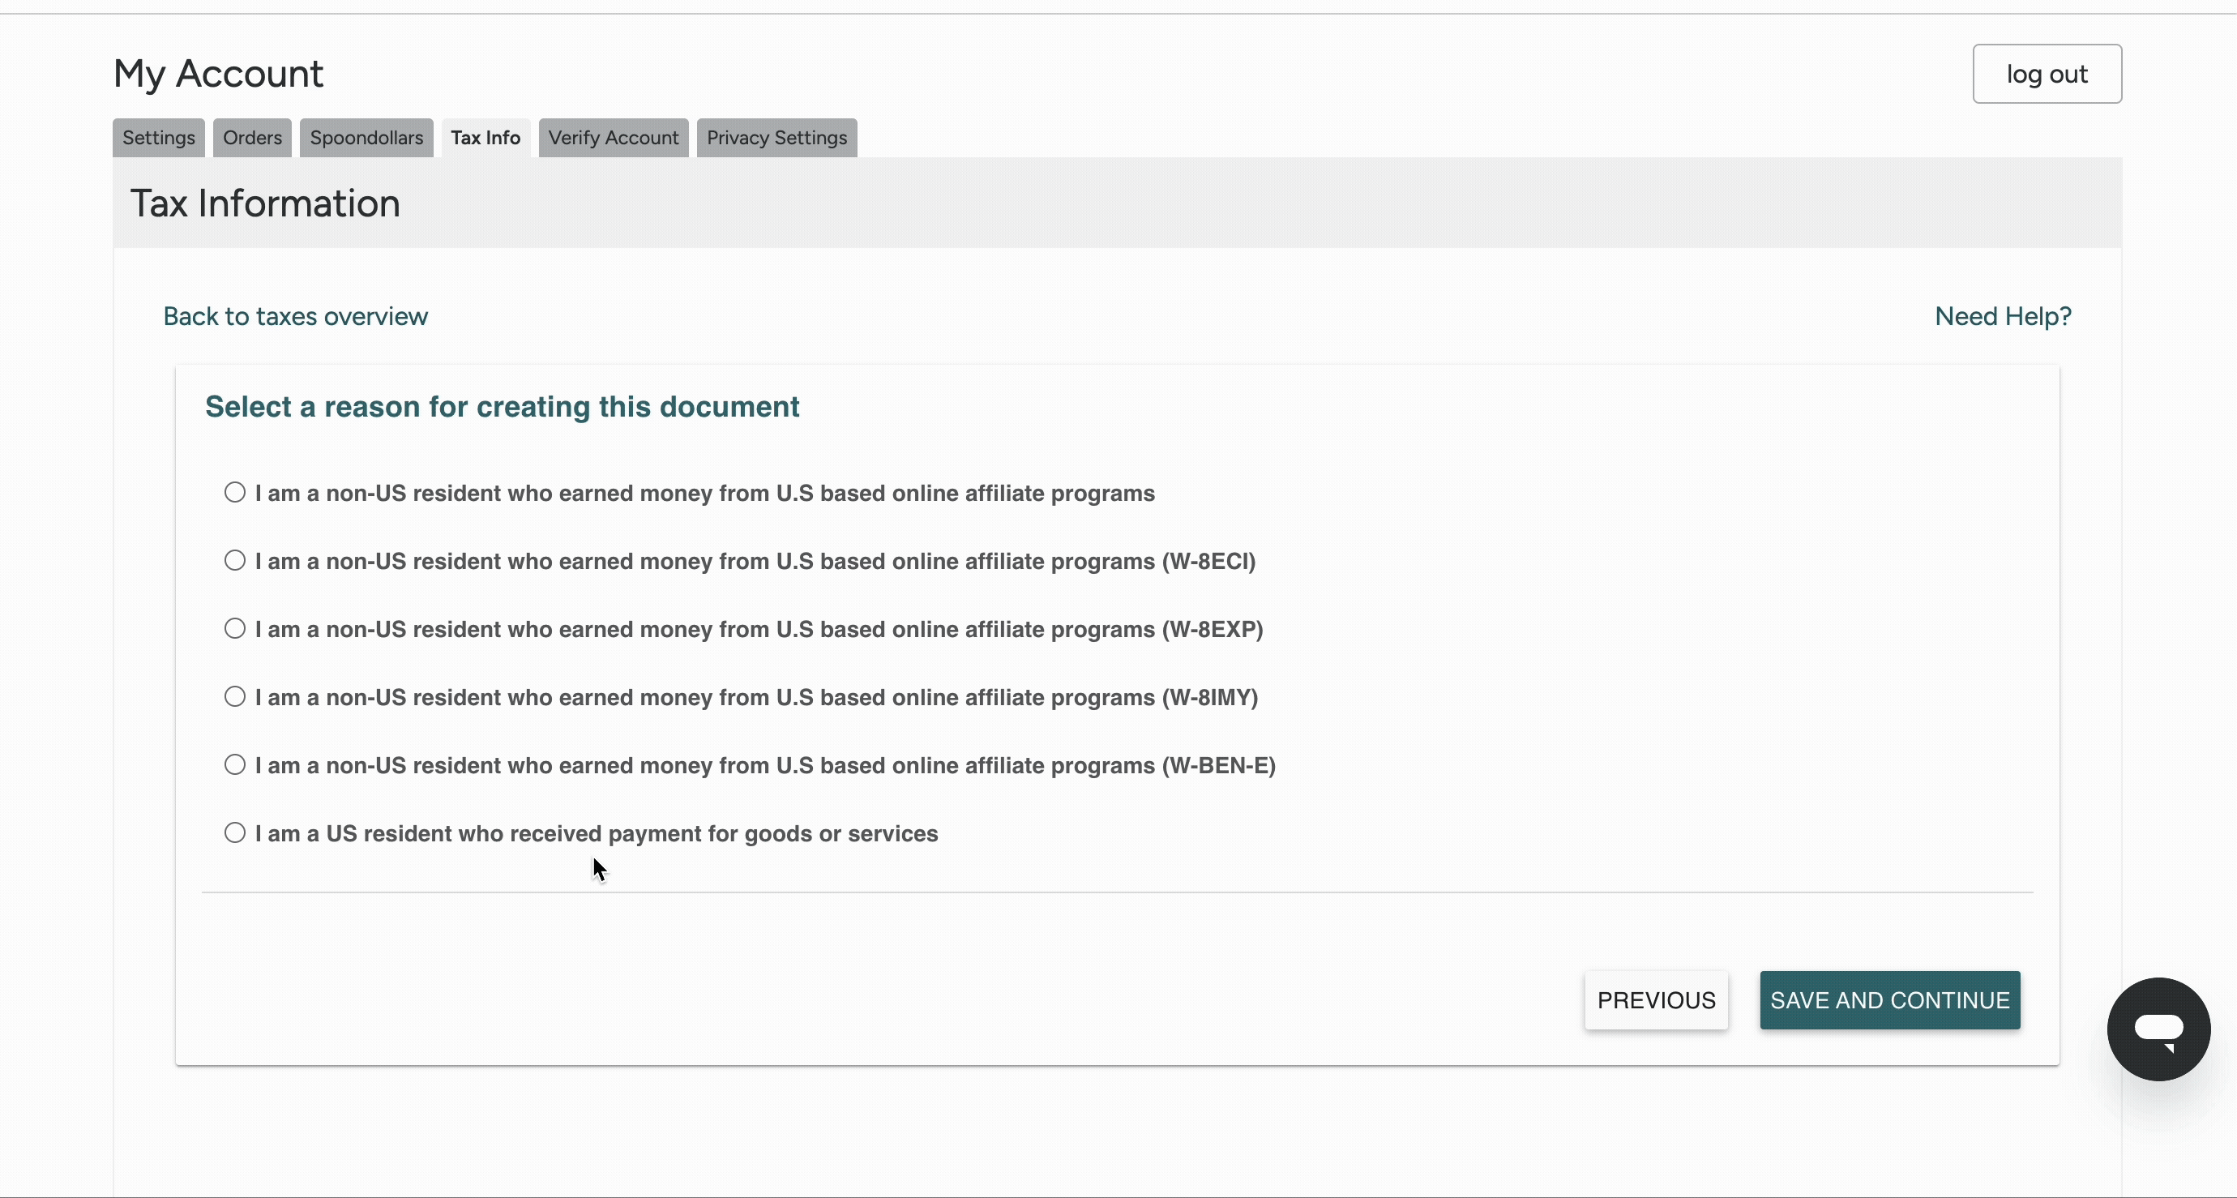Open the Orders tab
This screenshot has height=1198, width=2237.
[x=252, y=138]
